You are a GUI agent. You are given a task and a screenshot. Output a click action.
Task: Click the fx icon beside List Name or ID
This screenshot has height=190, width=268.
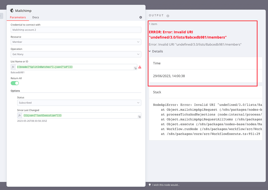pos(13,67)
